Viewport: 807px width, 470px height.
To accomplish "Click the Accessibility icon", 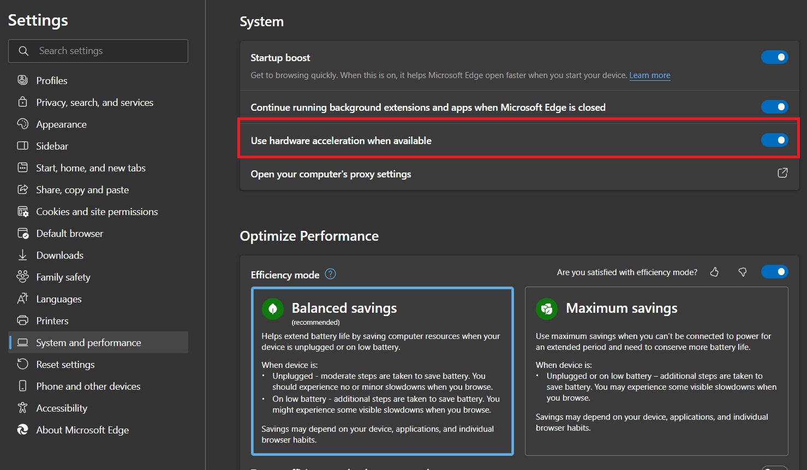I will (22, 408).
